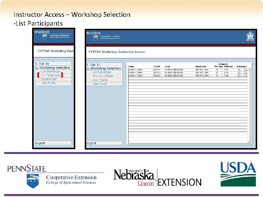
Task: Click the 'Telephone' column header
Action: (x=201, y=66)
